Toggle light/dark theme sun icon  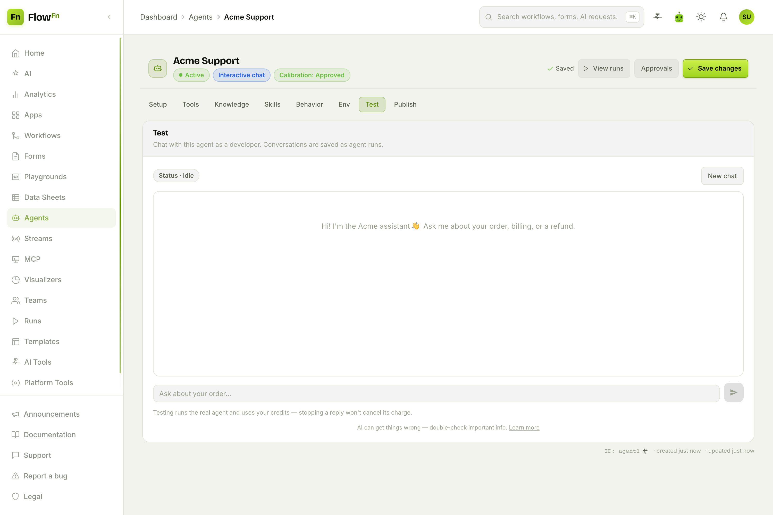coord(701,17)
